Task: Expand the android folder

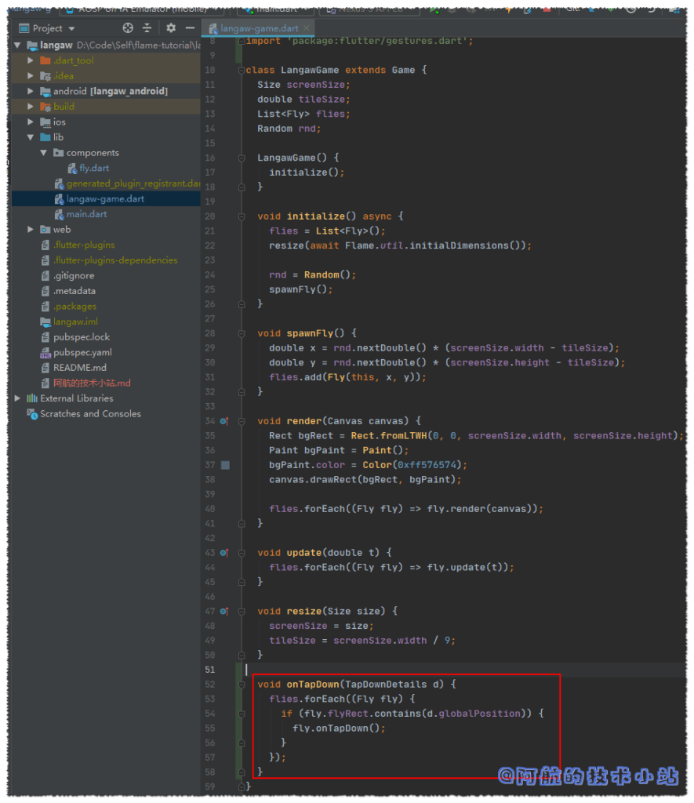Action: tap(31, 91)
